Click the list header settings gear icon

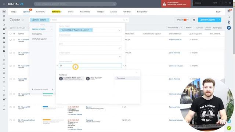[x=14, y=34]
